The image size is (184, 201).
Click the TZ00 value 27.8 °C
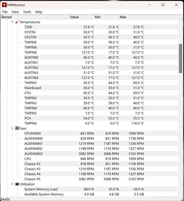click(x=89, y=27)
